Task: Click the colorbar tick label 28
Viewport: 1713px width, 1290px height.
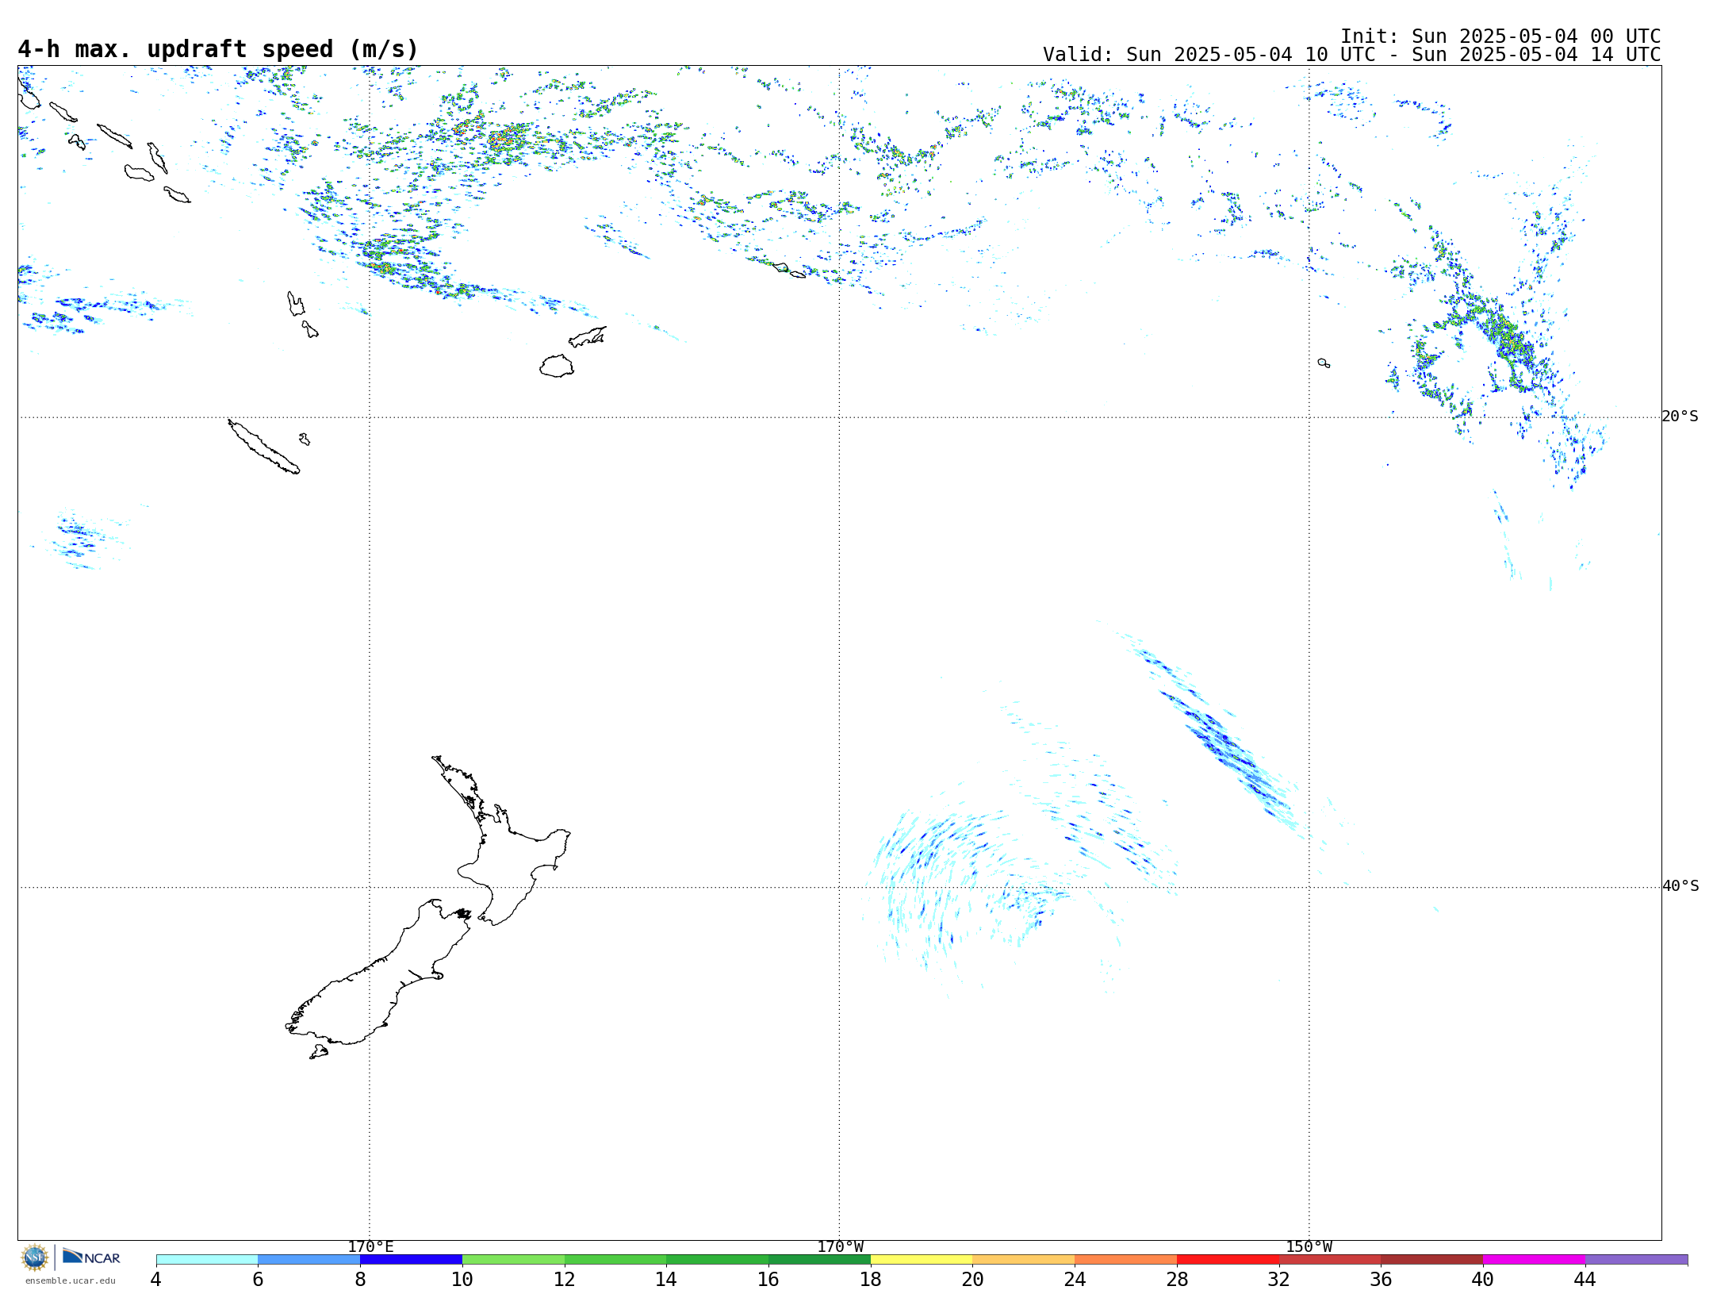Action: pyautogui.click(x=1177, y=1280)
